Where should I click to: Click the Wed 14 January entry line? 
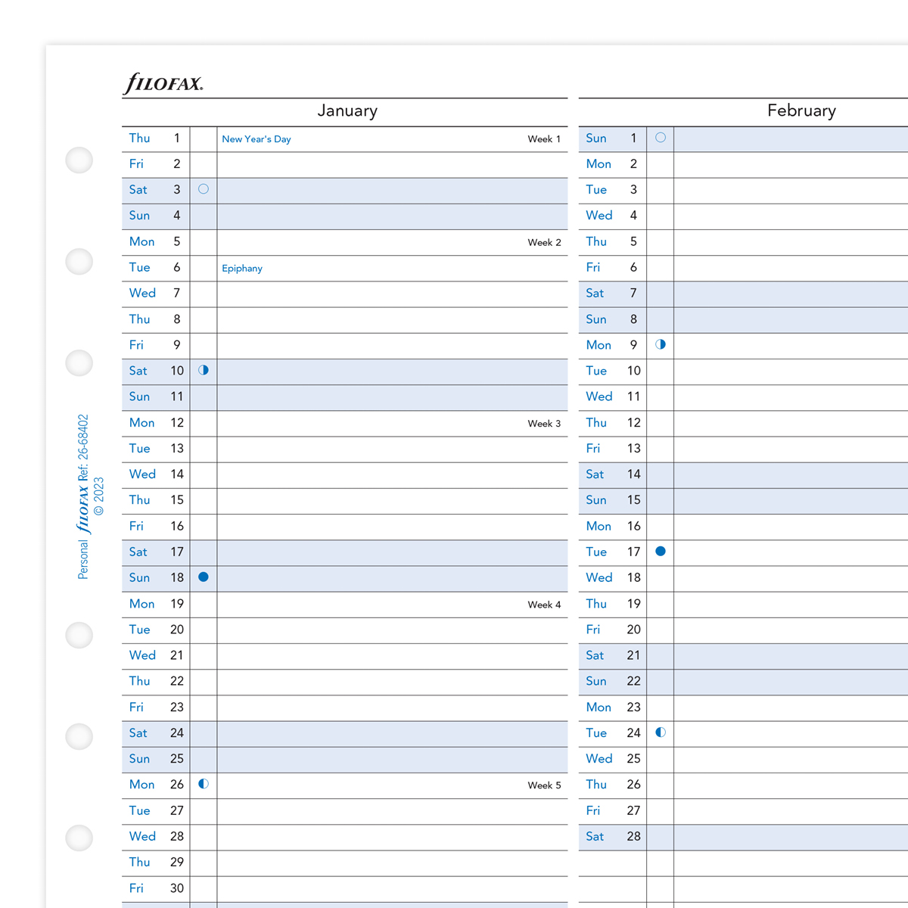click(x=392, y=475)
